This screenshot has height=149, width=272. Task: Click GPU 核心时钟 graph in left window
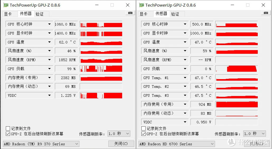tap(101, 24)
